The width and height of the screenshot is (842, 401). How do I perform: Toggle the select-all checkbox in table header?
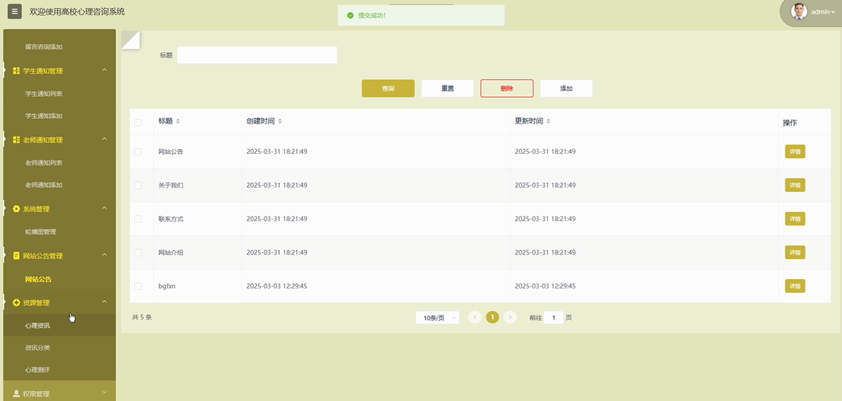coord(138,122)
